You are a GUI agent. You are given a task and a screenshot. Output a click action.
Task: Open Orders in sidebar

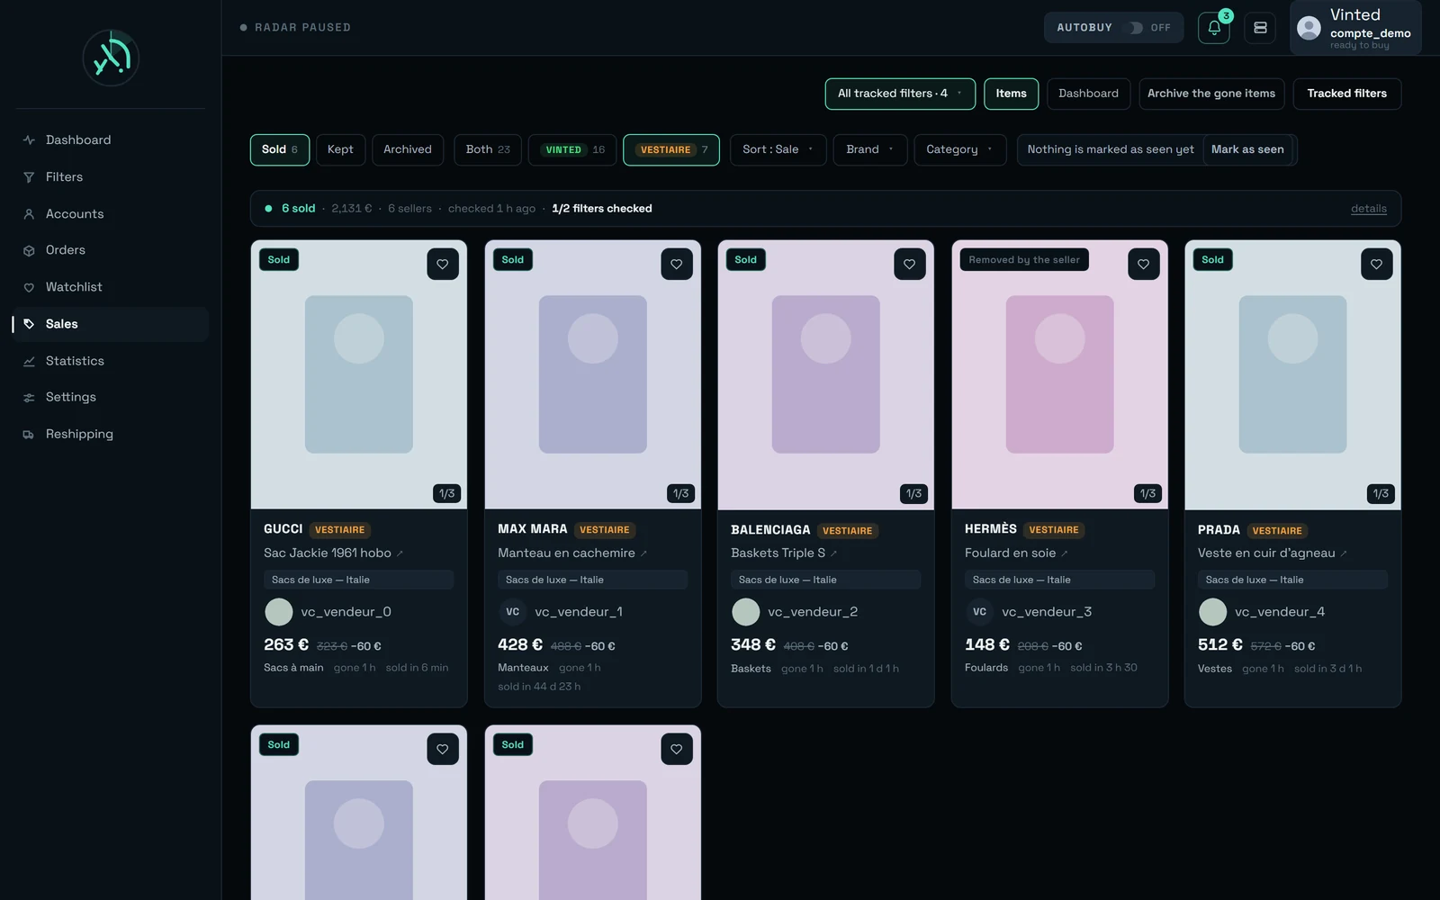pyautogui.click(x=111, y=250)
